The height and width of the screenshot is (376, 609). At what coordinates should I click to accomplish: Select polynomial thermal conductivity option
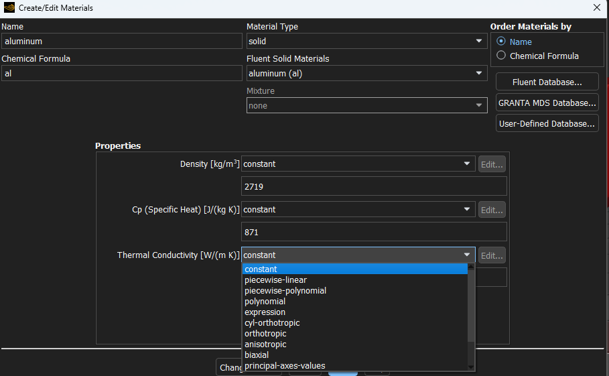point(265,302)
